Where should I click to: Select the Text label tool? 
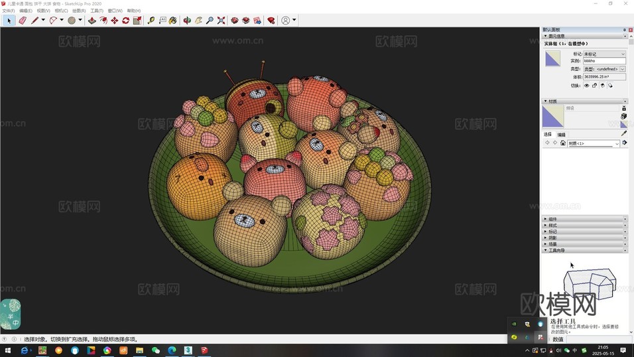(162, 20)
